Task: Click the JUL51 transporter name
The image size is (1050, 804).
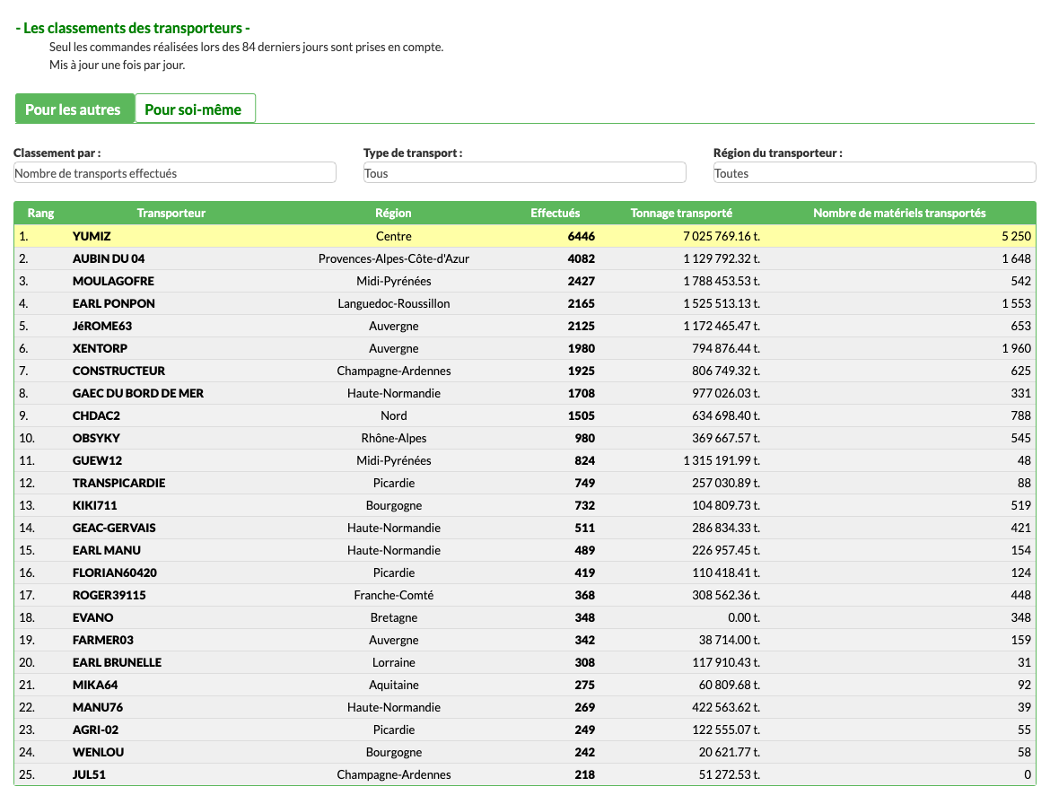Action: pyautogui.click(x=91, y=774)
